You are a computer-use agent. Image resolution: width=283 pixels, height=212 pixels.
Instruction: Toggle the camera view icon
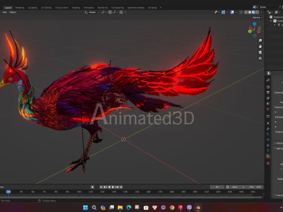click(260, 52)
